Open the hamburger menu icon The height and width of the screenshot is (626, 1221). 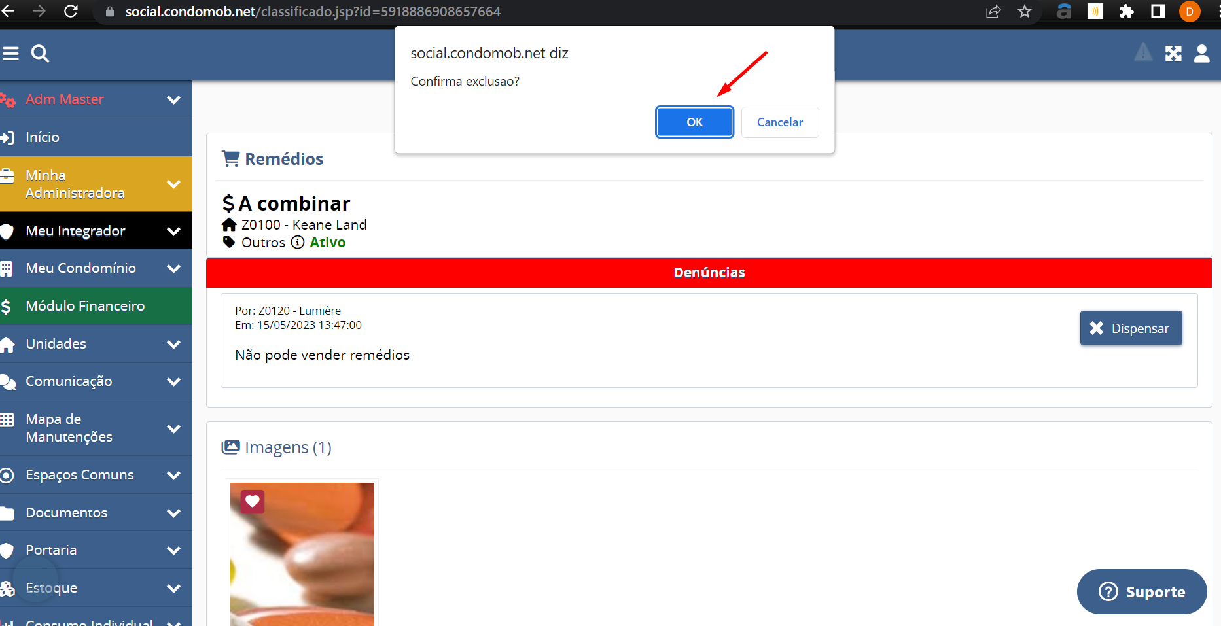[x=10, y=54]
